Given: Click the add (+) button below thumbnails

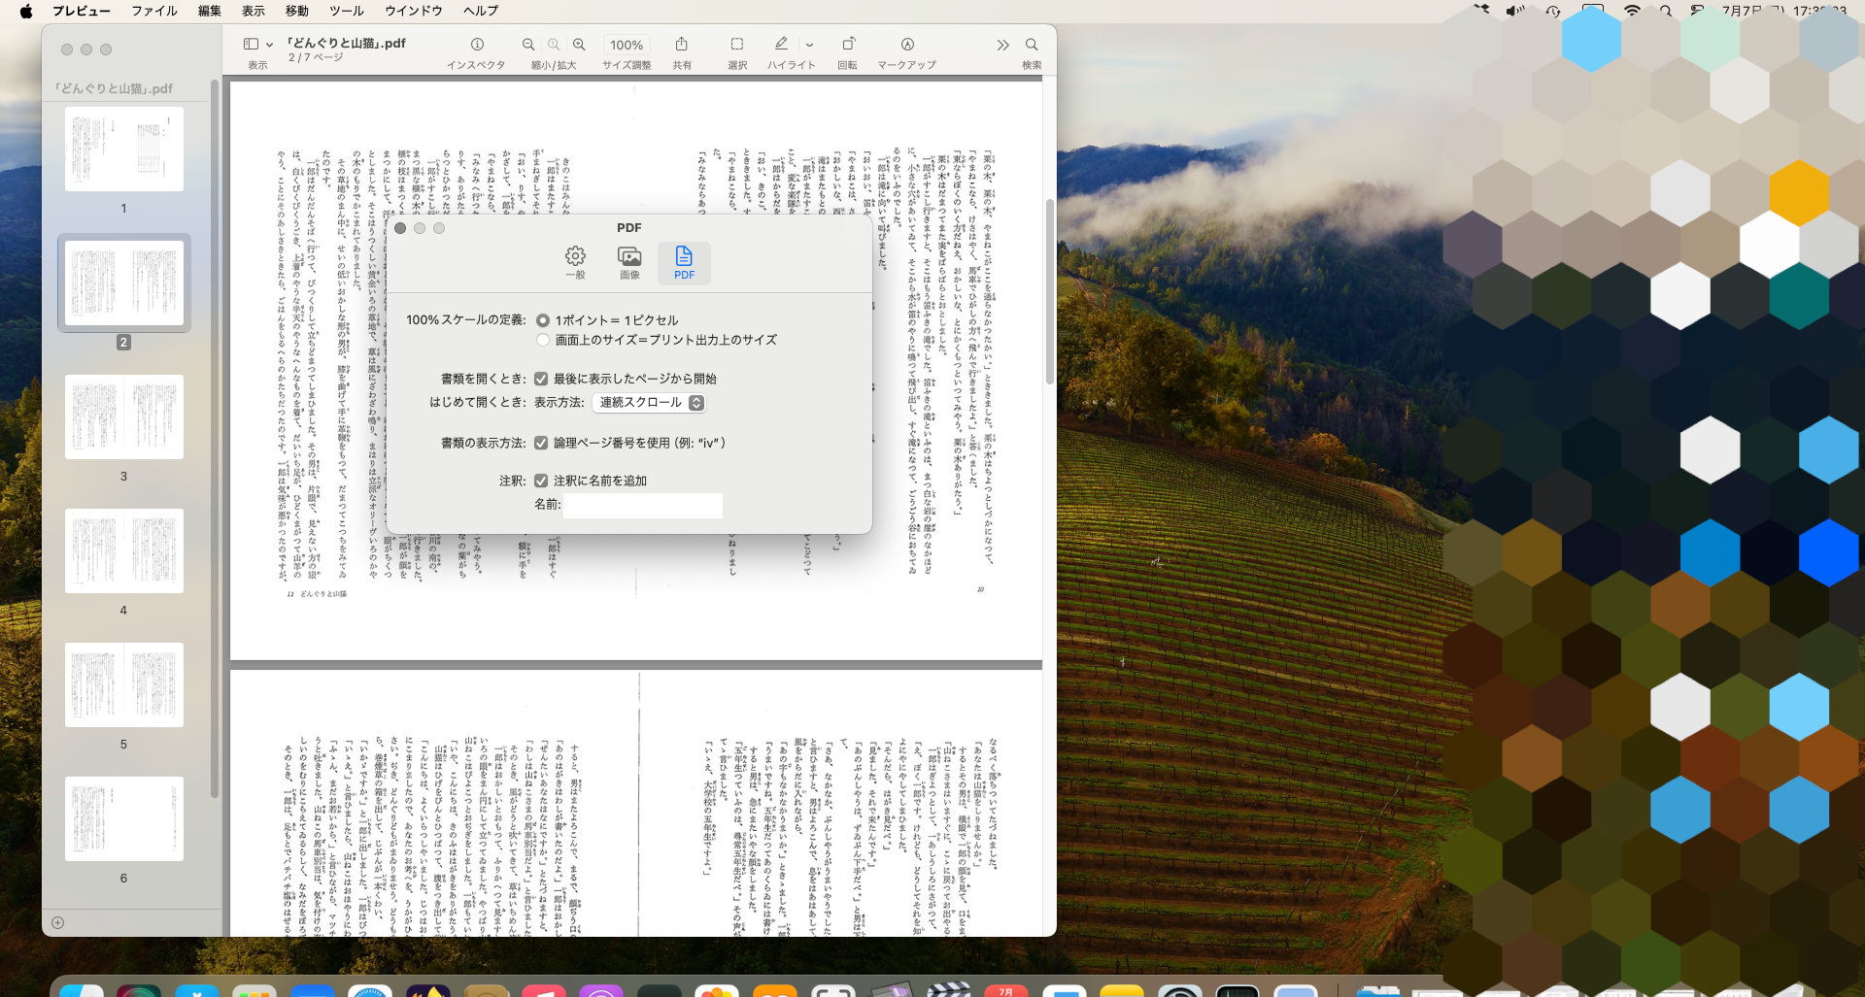Looking at the screenshot, I should (x=57, y=922).
